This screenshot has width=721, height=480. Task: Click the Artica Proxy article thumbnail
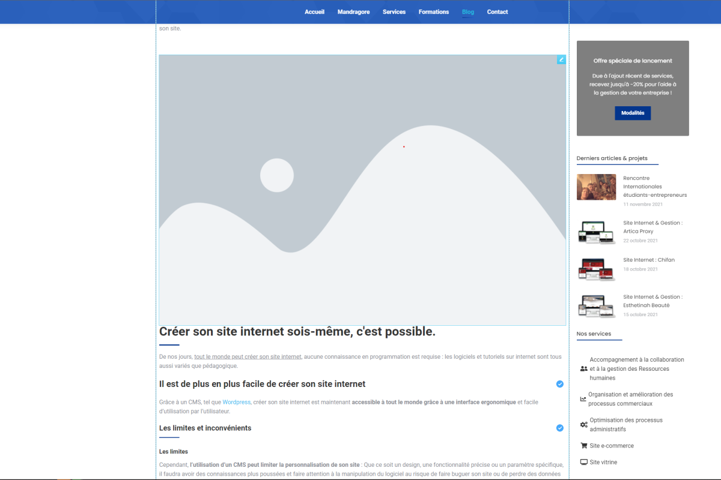point(596,232)
